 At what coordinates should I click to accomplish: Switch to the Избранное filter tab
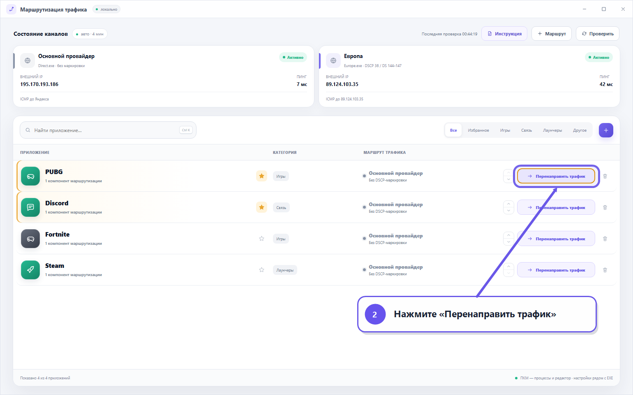point(478,130)
